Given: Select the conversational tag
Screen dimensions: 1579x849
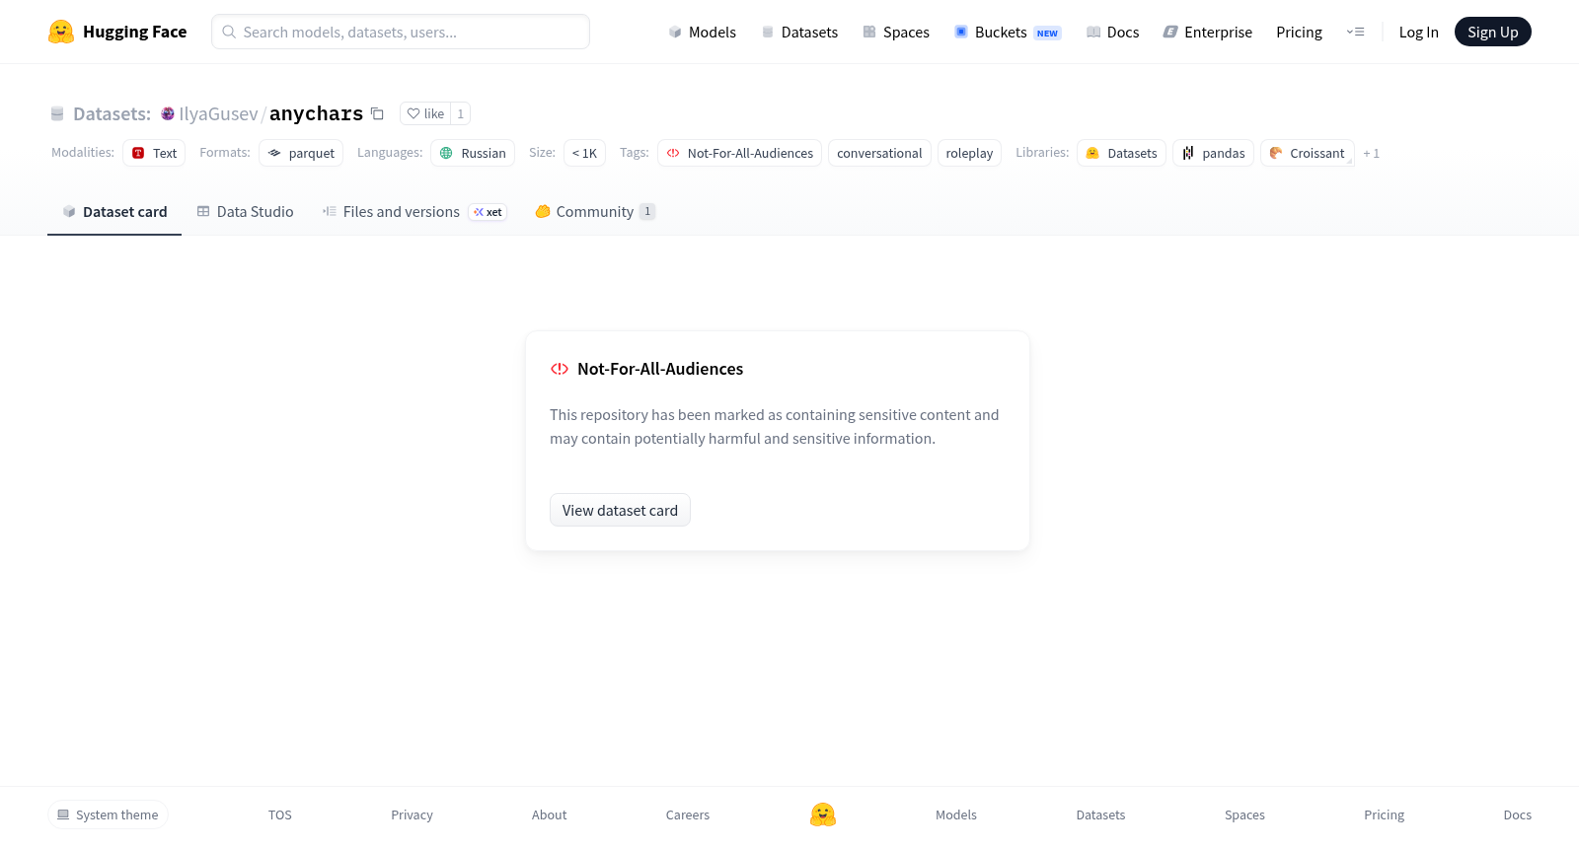Looking at the screenshot, I should pyautogui.click(x=879, y=153).
